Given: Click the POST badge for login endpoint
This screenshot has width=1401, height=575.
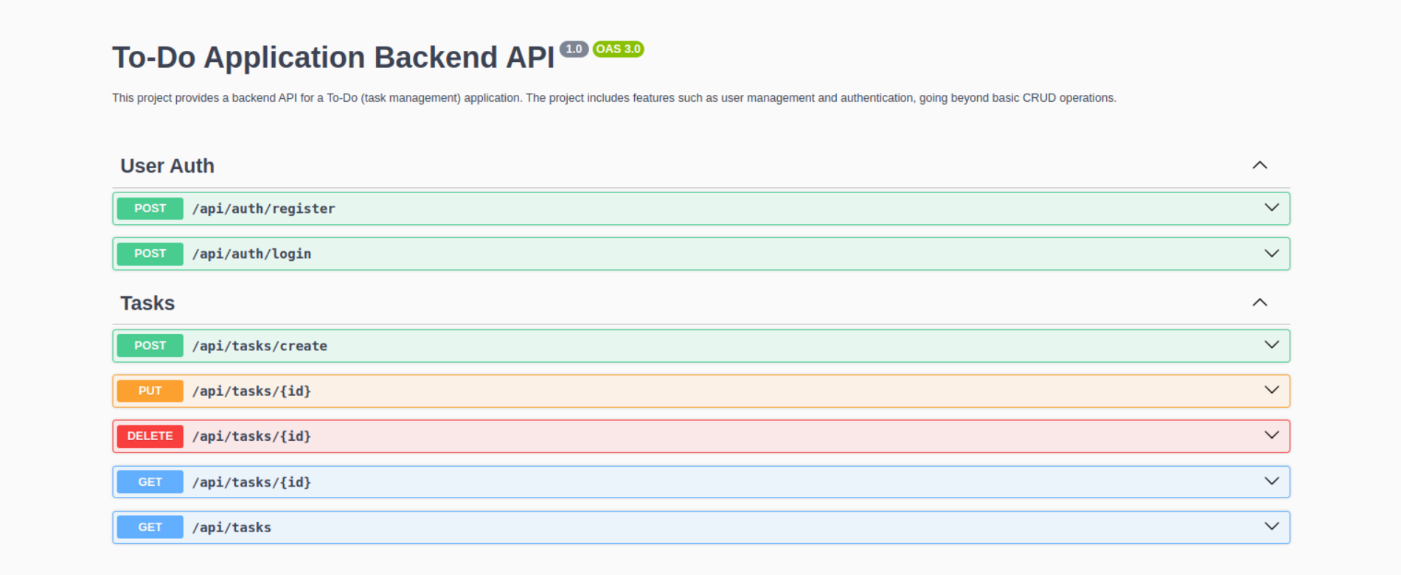Looking at the screenshot, I should (150, 254).
